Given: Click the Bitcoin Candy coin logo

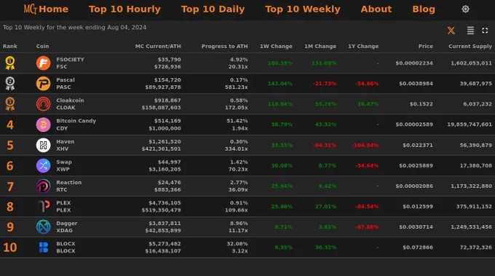Looking at the screenshot, I should coord(43,125).
